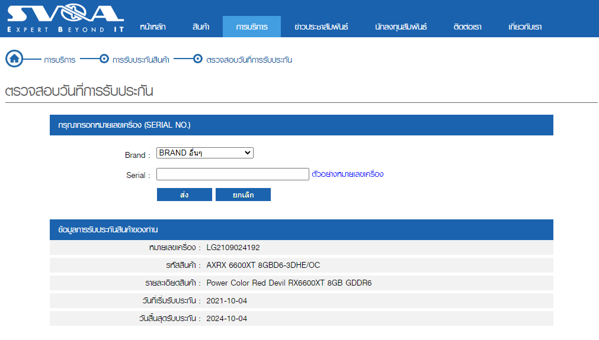Click warranty start date 2021-10-04
Viewport: 599px width, 340px height.
pos(226,301)
